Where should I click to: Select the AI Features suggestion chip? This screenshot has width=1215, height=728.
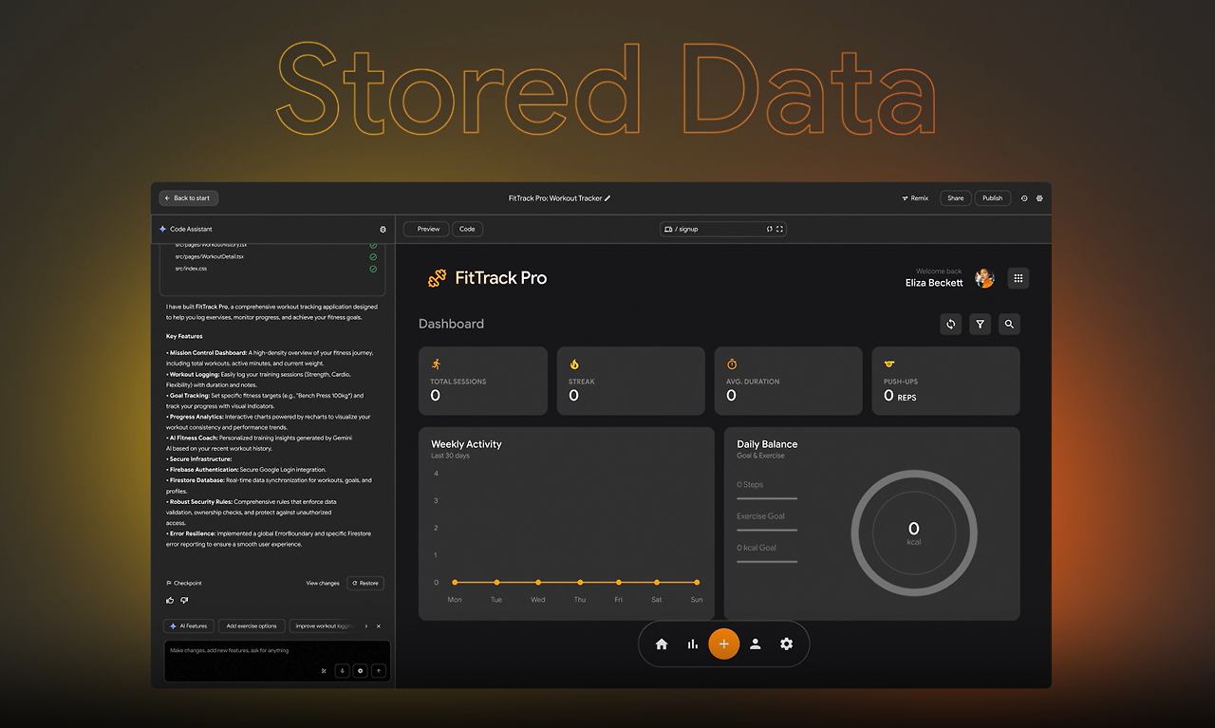point(189,626)
